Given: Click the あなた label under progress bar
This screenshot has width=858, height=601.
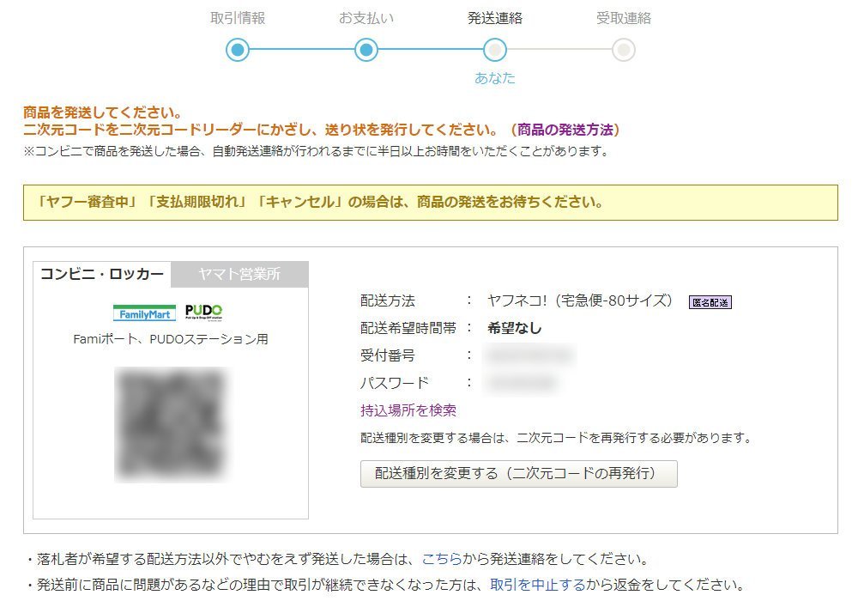Looking at the screenshot, I should tap(495, 78).
